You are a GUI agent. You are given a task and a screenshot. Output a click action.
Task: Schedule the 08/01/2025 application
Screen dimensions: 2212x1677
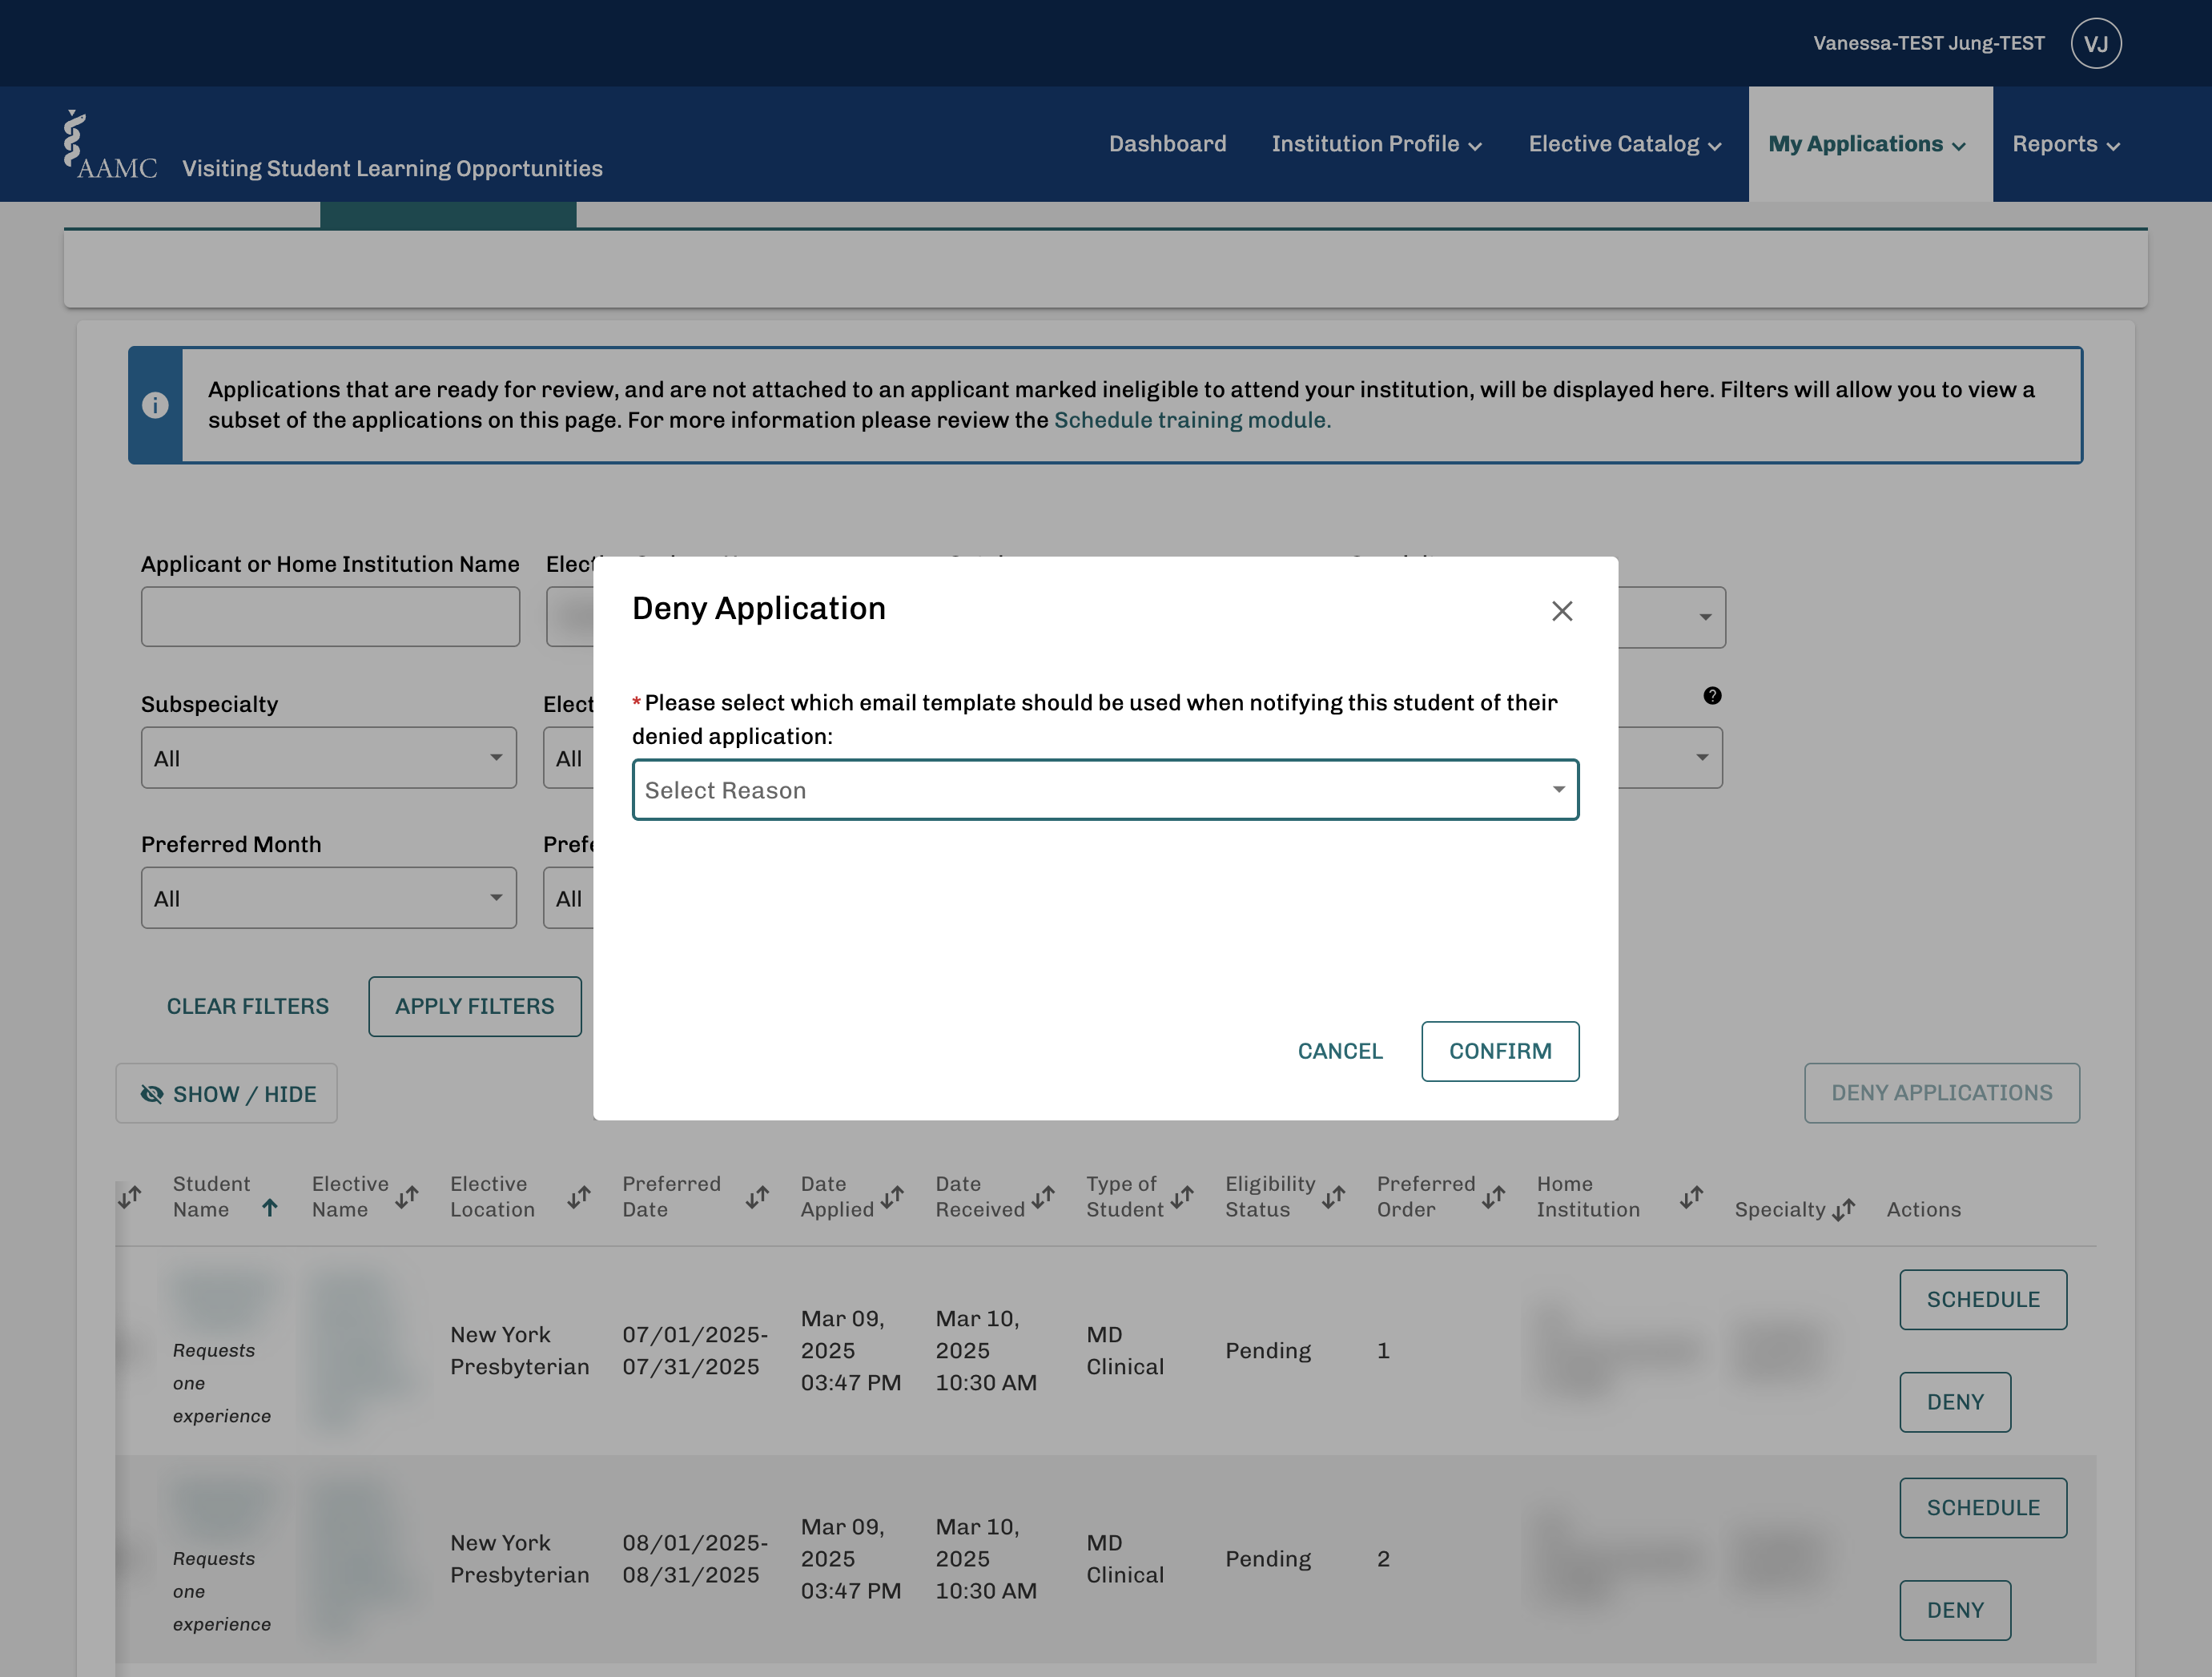coord(1983,1507)
